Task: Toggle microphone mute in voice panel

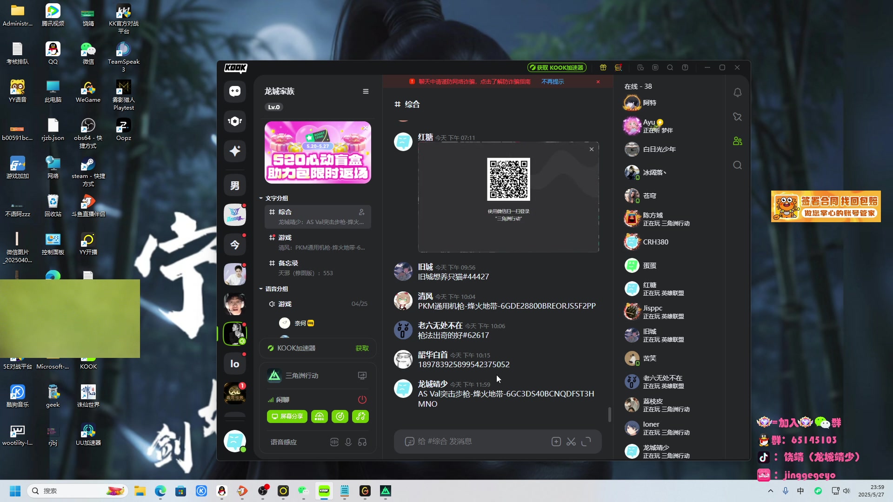Action: [x=348, y=442]
